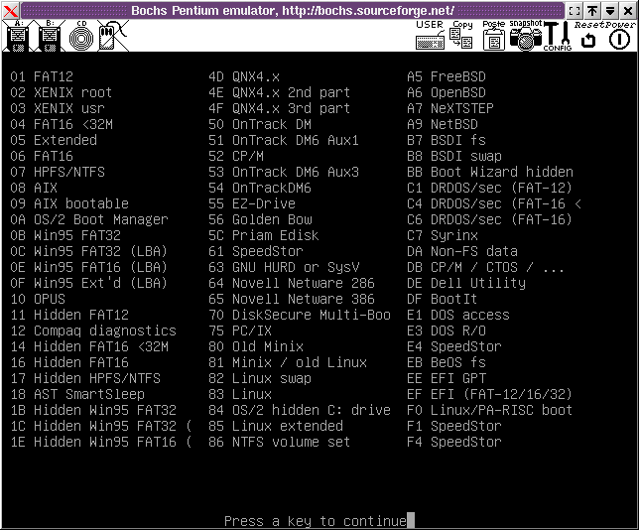Click the Paste clipboard icon
The width and height of the screenshot is (639, 530).
(493, 37)
